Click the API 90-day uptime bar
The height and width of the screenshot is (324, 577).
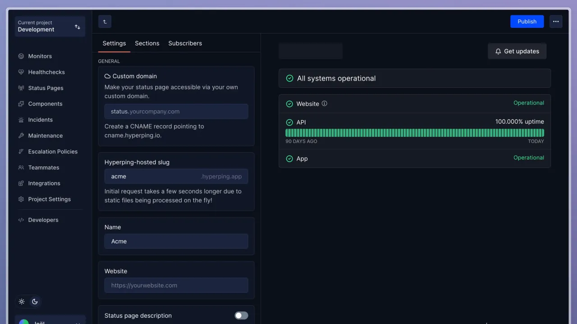[415, 133]
